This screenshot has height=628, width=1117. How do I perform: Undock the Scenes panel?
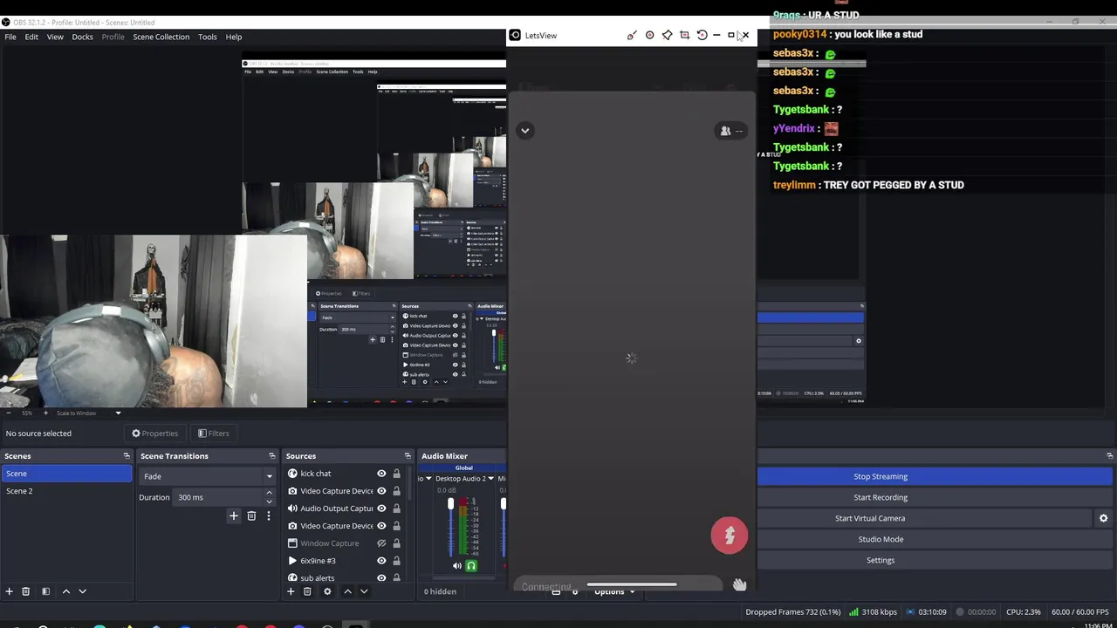pyautogui.click(x=127, y=456)
